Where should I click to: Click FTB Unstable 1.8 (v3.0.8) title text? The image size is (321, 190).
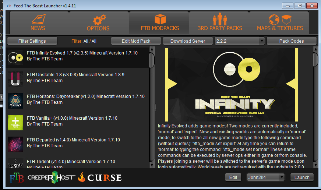click(75, 74)
